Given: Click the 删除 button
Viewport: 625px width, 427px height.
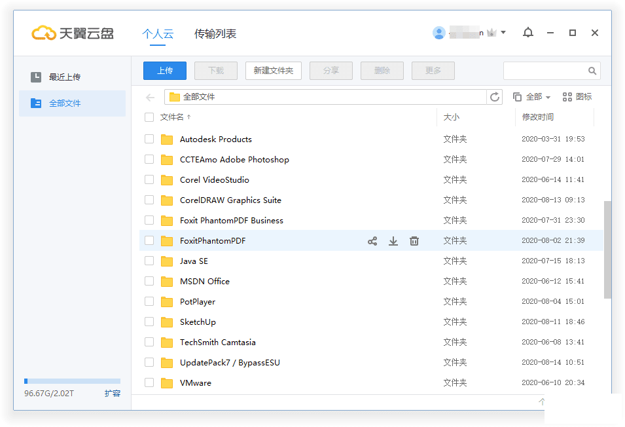Looking at the screenshot, I should pos(382,71).
